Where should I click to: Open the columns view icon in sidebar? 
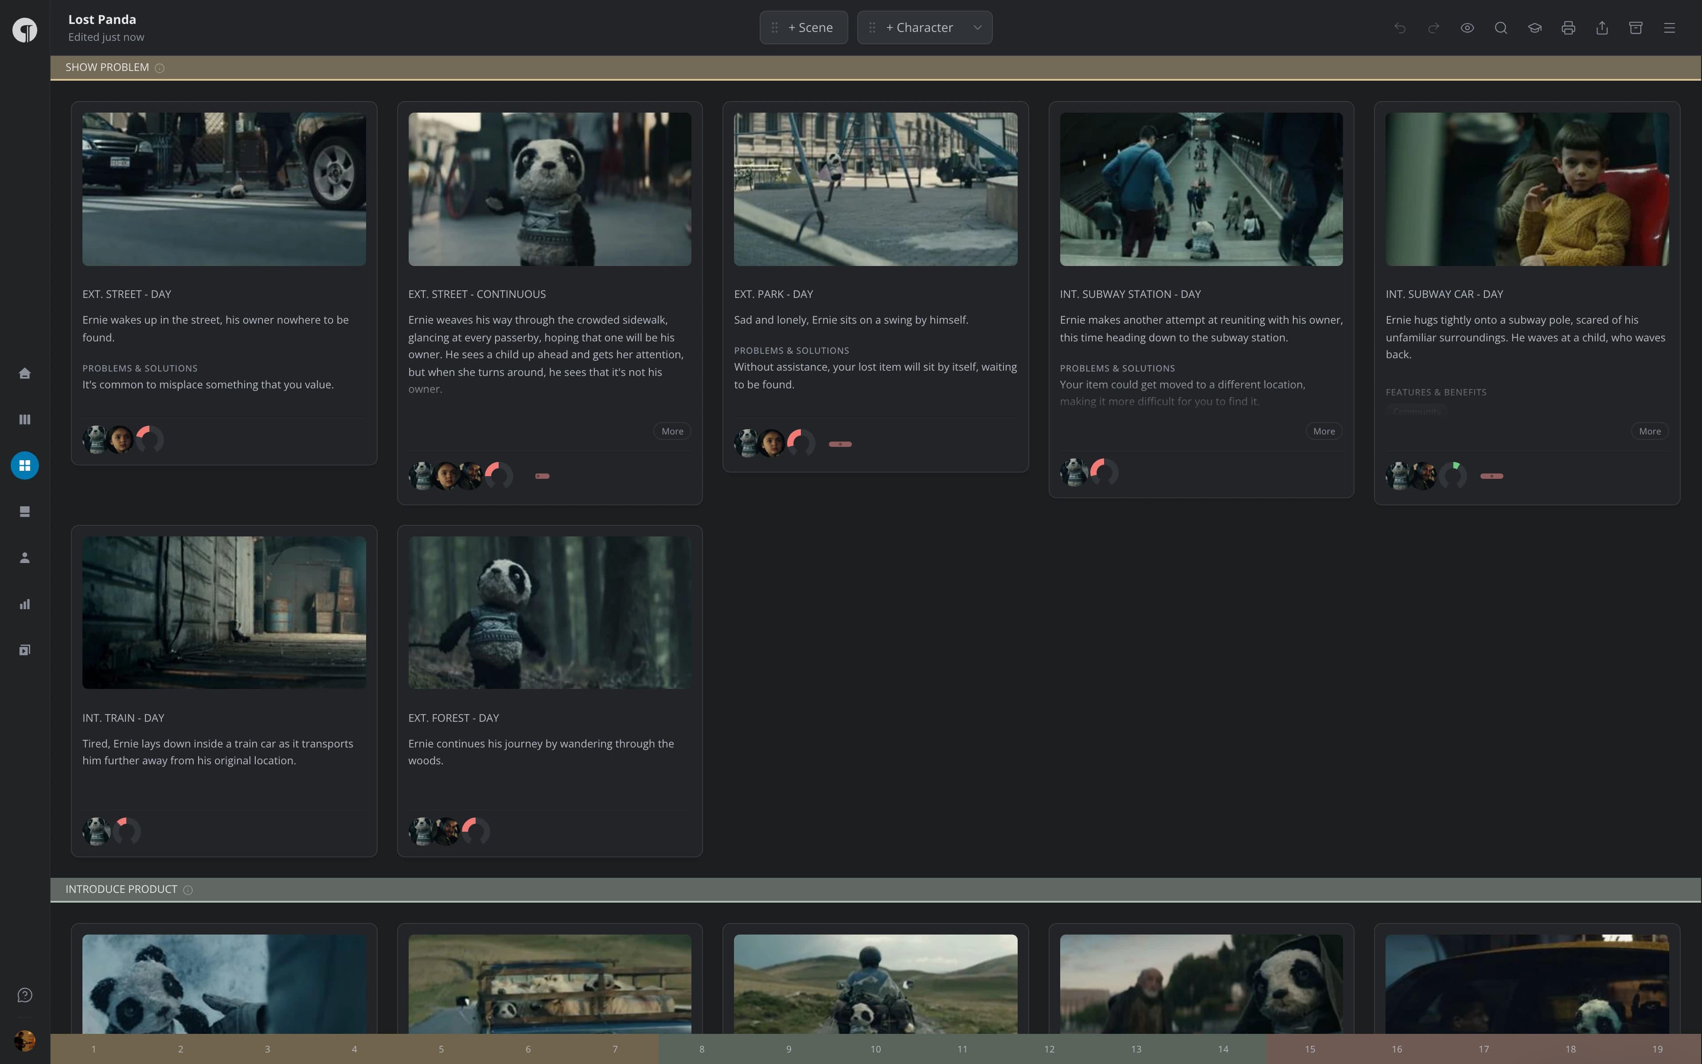pyautogui.click(x=25, y=419)
